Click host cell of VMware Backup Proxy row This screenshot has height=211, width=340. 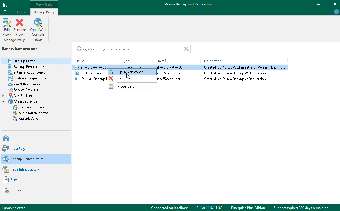169,79
